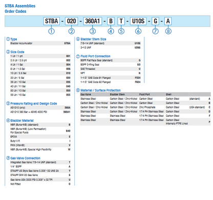Select the '40 Ltr / 11 Gal' size row
This screenshot has height=200, width=213.
[40, 86]
